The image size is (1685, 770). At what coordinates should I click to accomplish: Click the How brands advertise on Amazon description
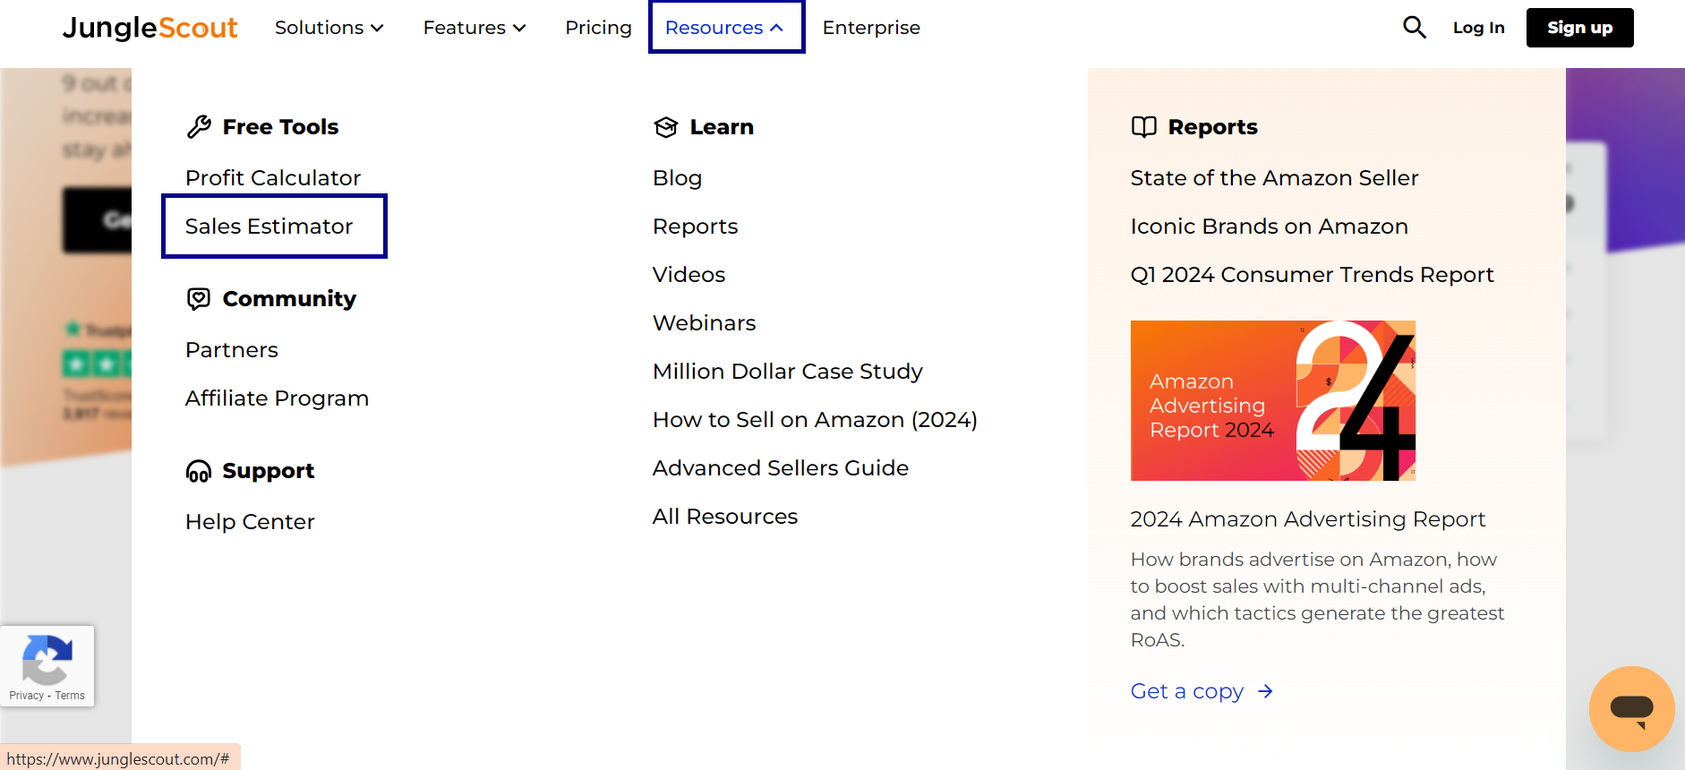(x=1317, y=600)
